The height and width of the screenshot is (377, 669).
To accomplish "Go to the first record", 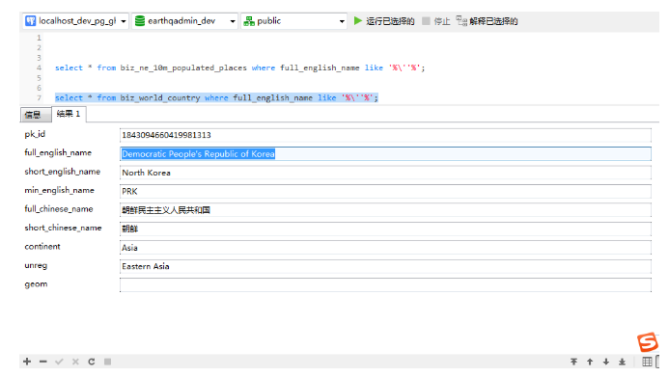I will [x=573, y=362].
